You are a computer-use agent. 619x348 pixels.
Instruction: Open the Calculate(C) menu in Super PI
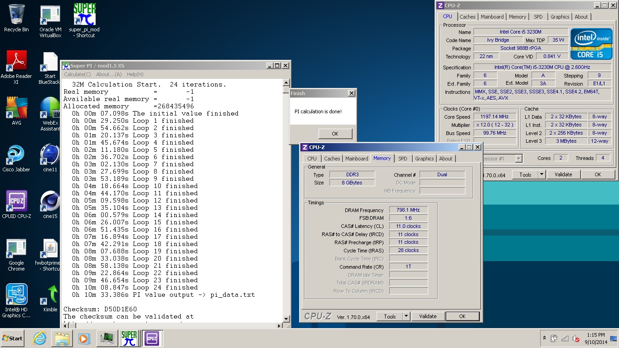77,74
